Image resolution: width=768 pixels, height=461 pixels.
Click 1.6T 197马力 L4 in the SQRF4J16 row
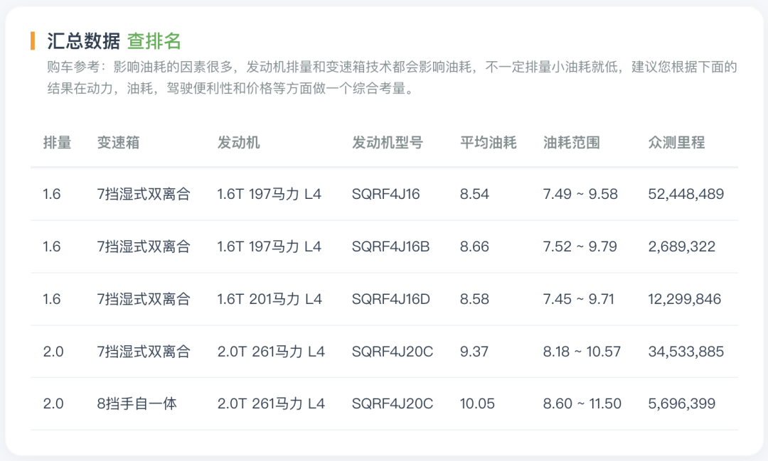point(269,195)
